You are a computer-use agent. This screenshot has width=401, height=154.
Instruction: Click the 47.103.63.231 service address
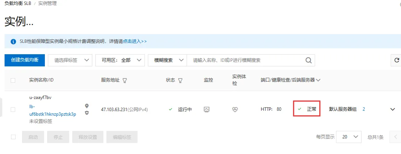(x=114, y=110)
